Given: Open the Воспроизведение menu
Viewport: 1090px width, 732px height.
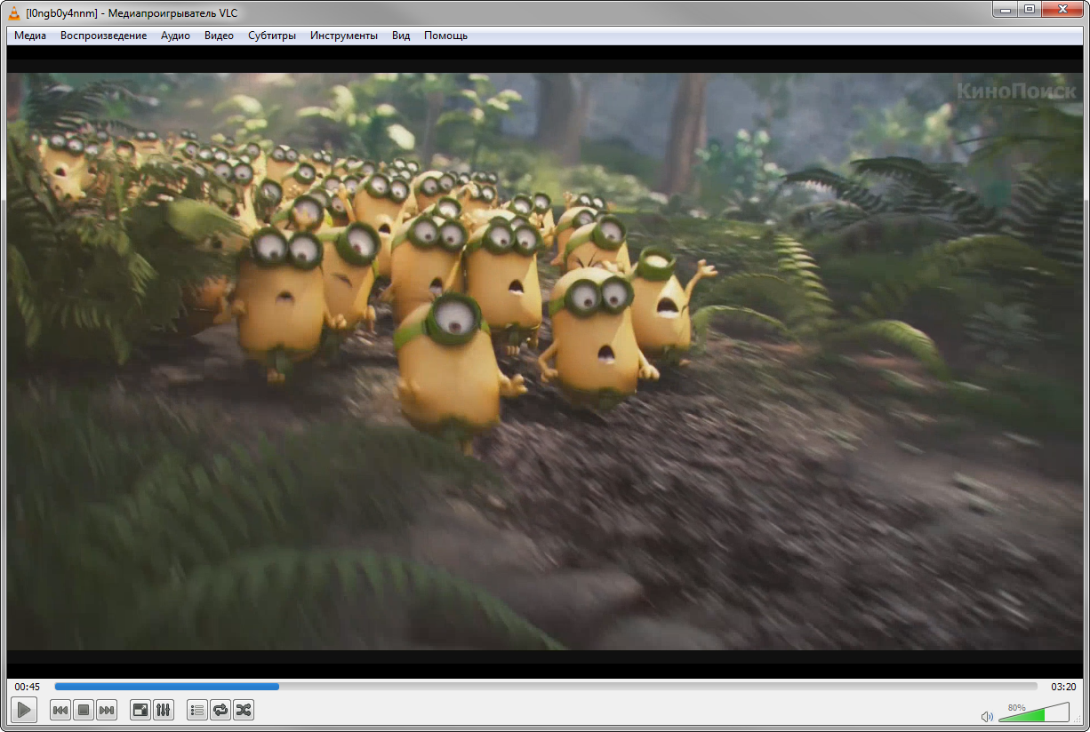Looking at the screenshot, I should (x=104, y=36).
